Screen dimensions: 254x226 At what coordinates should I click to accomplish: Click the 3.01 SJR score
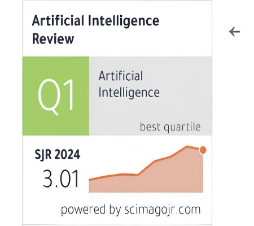click(x=60, y=179)
